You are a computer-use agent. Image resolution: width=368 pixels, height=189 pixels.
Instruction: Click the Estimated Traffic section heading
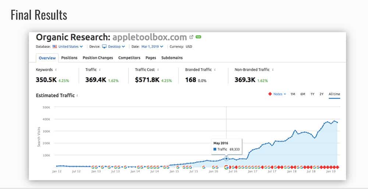click(x=55, y=95)
